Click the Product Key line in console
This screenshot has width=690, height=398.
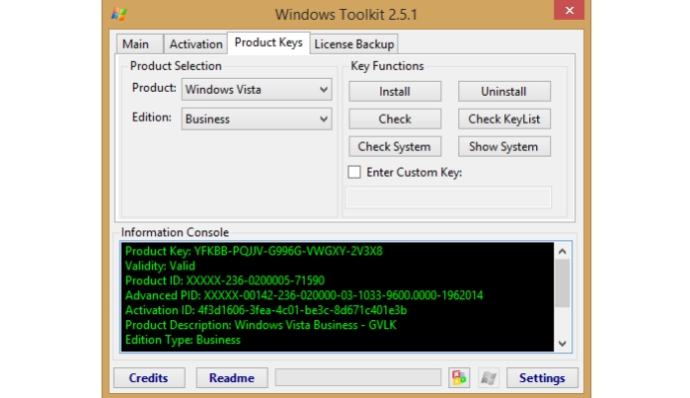click(x=254, y=251)
